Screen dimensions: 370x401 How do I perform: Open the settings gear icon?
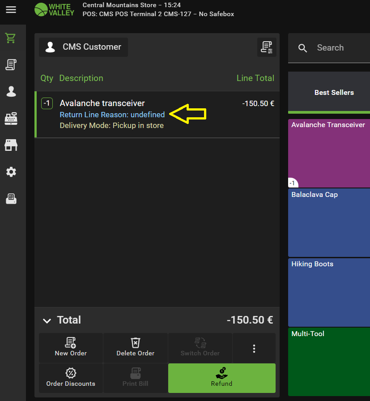click(x=11, y=172)
